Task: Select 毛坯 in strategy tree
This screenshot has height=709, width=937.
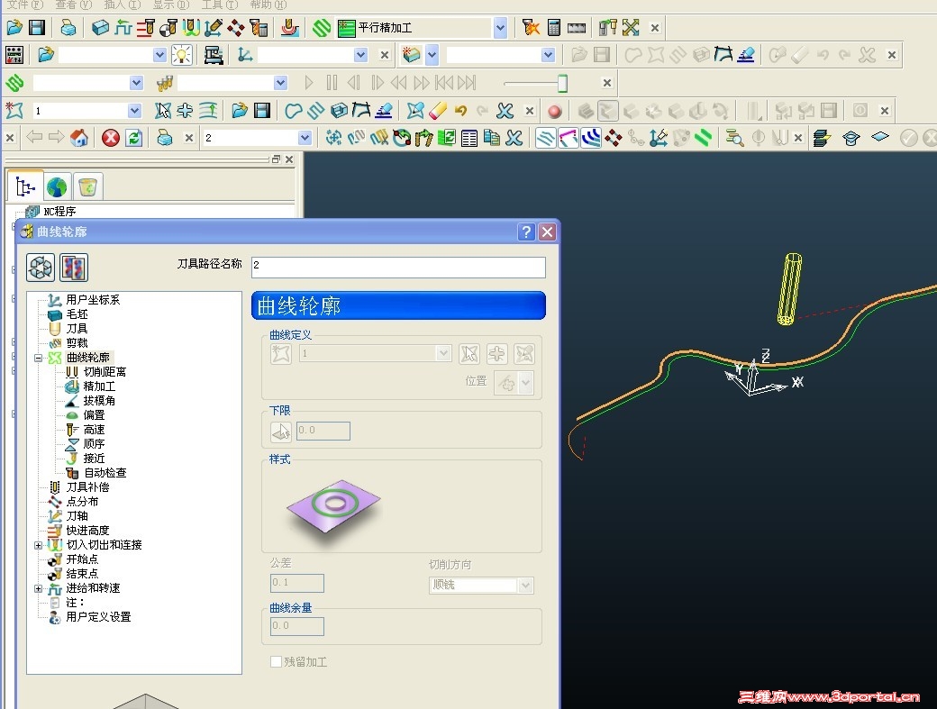Action: tap(77, 314)
